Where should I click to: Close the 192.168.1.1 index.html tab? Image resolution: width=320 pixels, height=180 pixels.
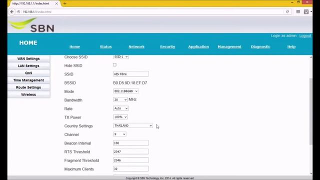pos(56,3)
